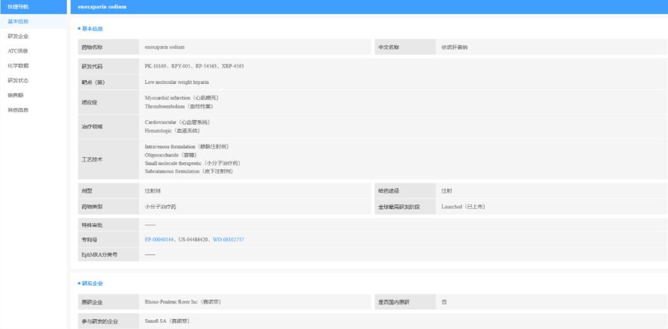The image size is (668, 329).
Task: Select ATC信息 in the left navigation
Action: tap(18, 51)
